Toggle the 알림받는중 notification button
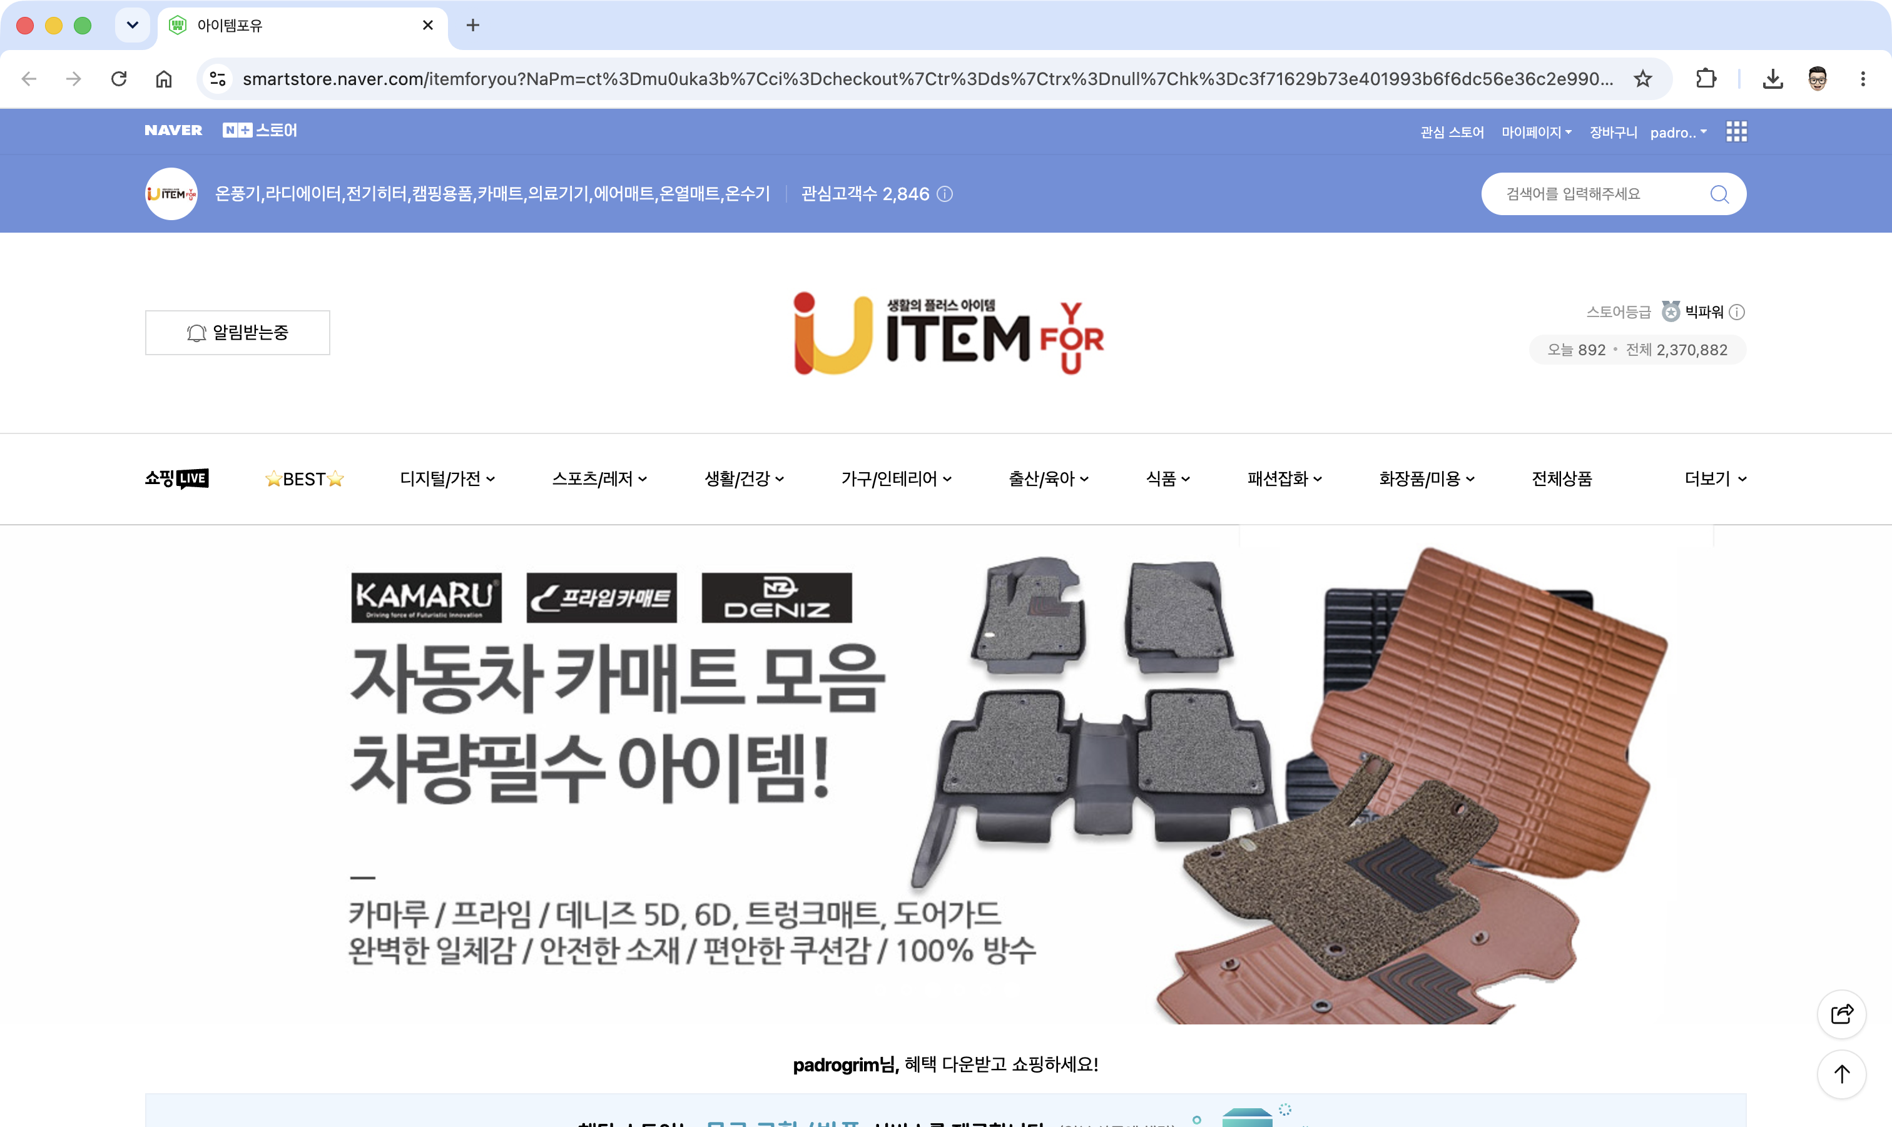This screenshot has height=1127, width=1892. [x=238, y=333]
